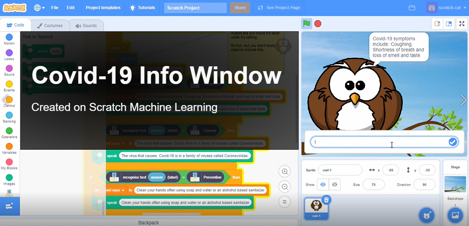Select the Sensing block category
The height and width of the screenshot is (226, 469).
tap(9, 117)
